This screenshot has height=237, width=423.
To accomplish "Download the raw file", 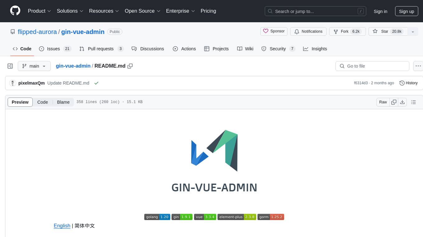I will pyautogui.click(x=402, y=102).
